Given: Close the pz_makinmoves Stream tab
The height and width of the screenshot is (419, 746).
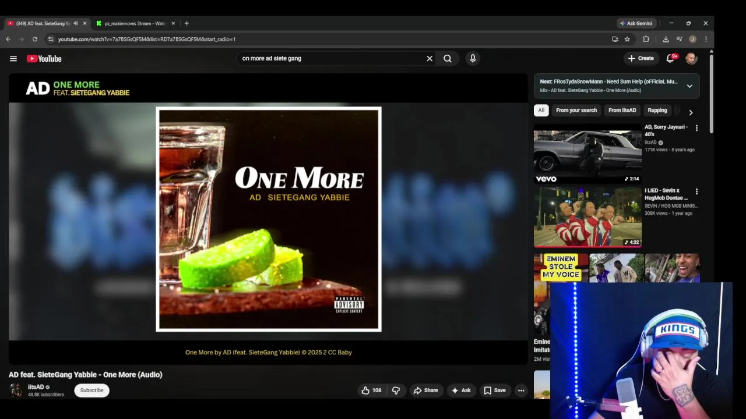Looking at the screenshot, I should pyautogui.click(x=173, y=23).
